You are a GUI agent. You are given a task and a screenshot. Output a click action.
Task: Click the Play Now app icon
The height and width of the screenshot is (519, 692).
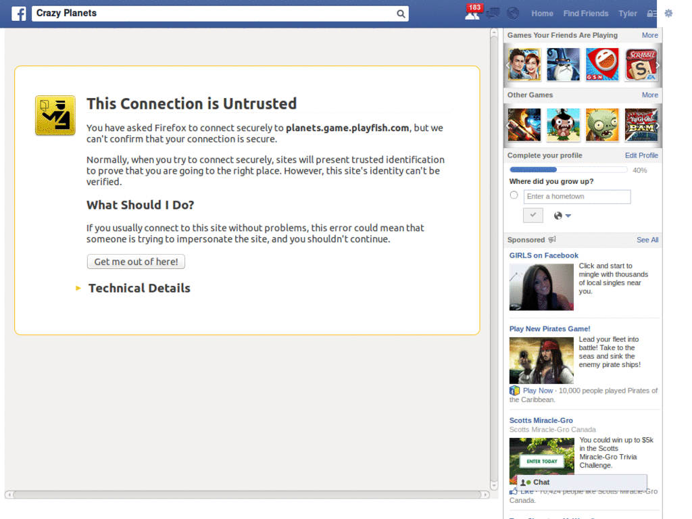(514, 391)
